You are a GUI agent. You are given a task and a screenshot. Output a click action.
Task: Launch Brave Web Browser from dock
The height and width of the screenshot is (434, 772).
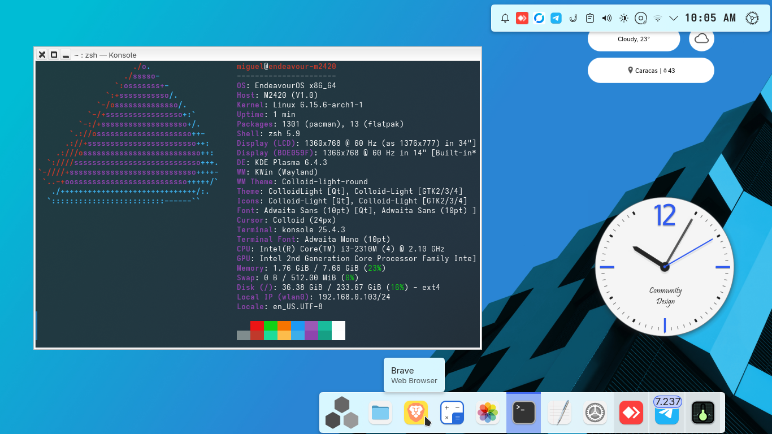click(416, 413)
